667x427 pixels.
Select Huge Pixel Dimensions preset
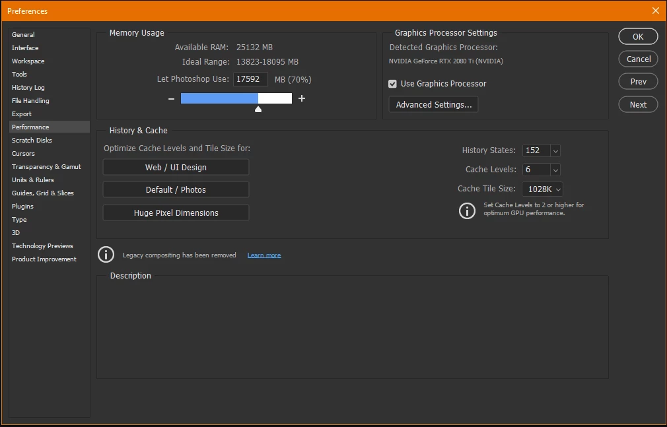[176, 213]
